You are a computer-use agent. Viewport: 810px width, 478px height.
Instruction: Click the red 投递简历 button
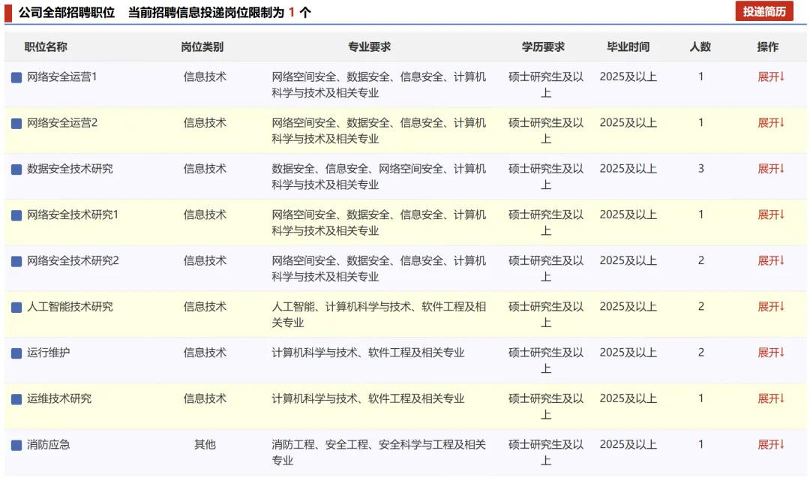point(764,11)
